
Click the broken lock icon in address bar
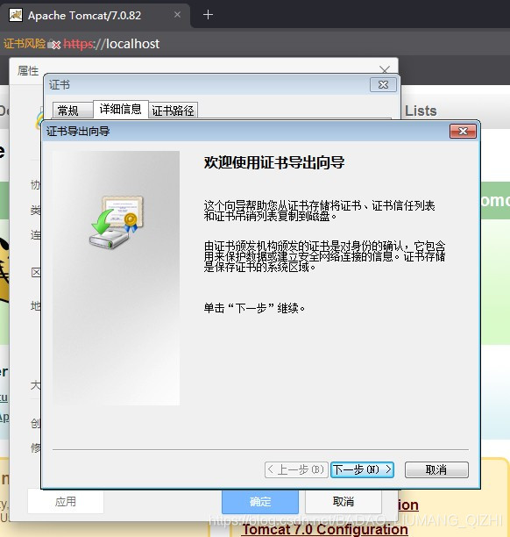tap(54, 44)
